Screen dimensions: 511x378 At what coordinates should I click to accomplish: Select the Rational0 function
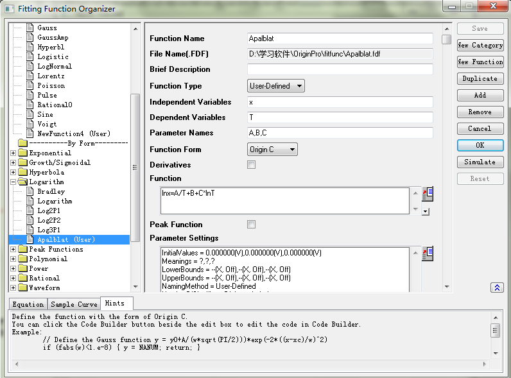coord(55,105)
